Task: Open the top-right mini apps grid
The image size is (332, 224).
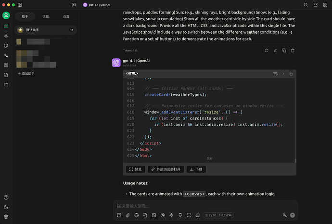Action: pos(325,5)
